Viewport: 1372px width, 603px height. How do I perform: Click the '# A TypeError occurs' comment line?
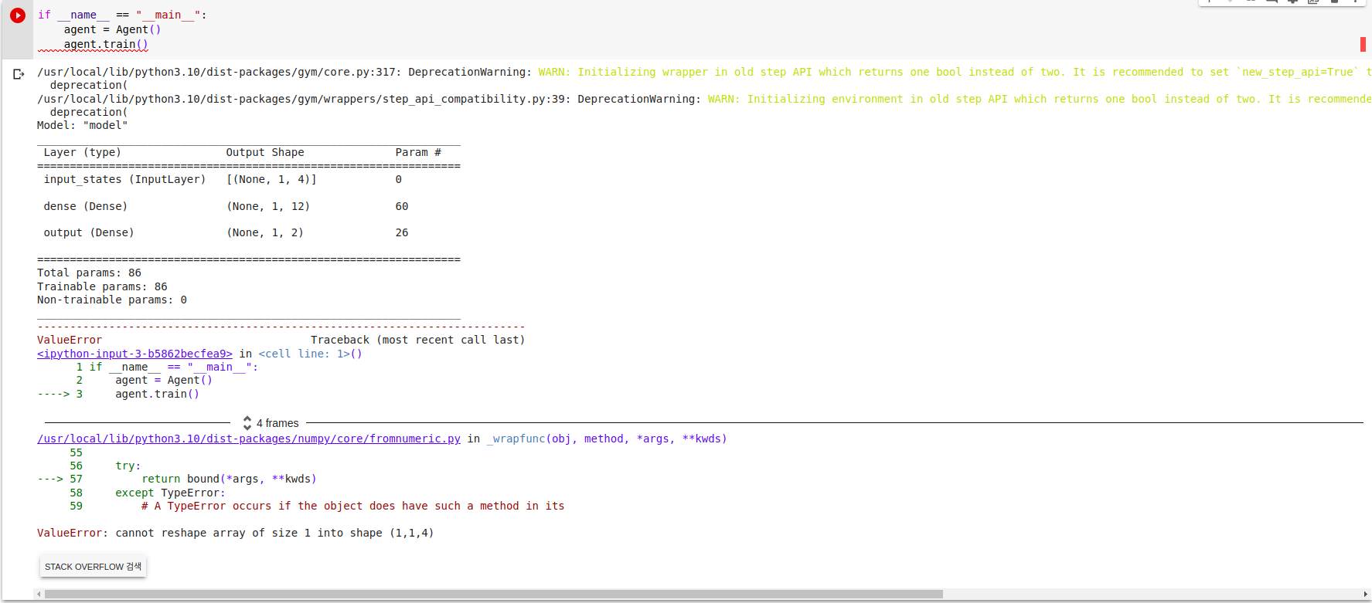coord(352,506)
